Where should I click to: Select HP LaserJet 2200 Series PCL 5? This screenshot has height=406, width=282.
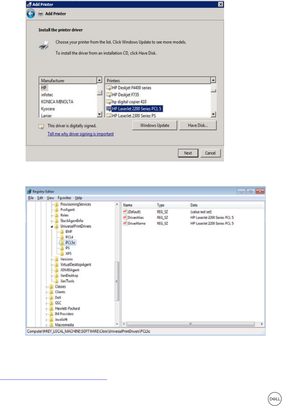[x=137, y=109]
